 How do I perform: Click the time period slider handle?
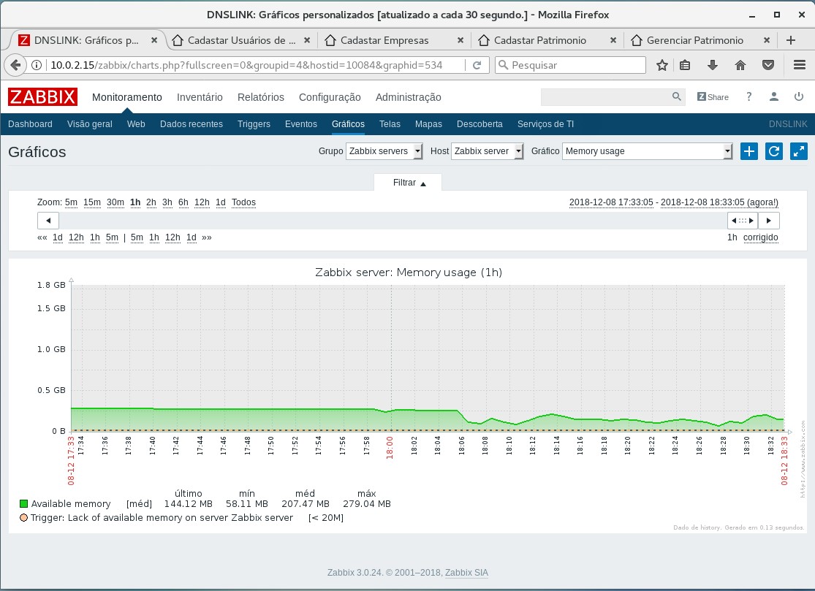coord(742,221)
